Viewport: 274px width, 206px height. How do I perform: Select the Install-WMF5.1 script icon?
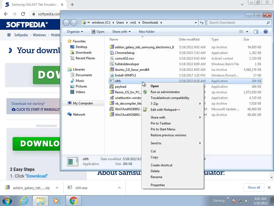coord(112,75)
